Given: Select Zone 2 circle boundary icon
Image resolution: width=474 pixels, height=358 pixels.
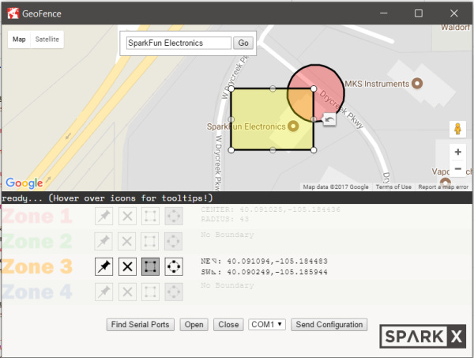Looking at the screenshot, I should click(173, 241).
